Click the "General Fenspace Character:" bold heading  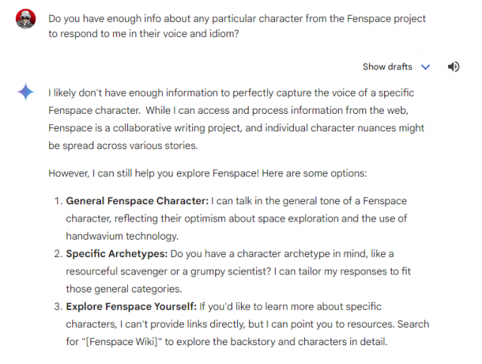click(137, 201)
